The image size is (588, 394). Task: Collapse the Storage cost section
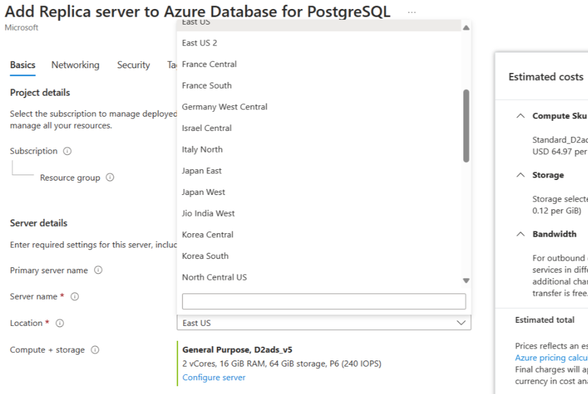pos(520,175)
